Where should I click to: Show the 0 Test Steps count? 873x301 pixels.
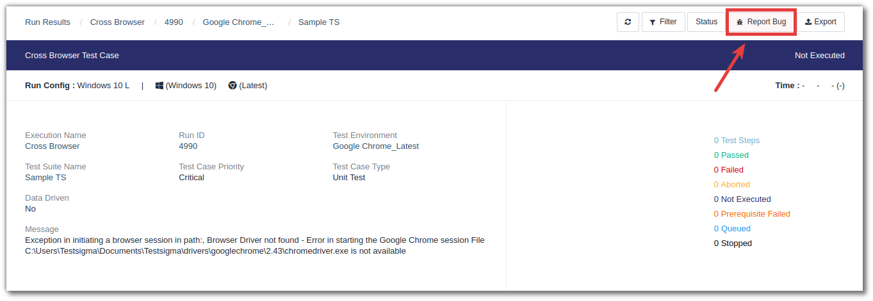[x=737, y=141]
